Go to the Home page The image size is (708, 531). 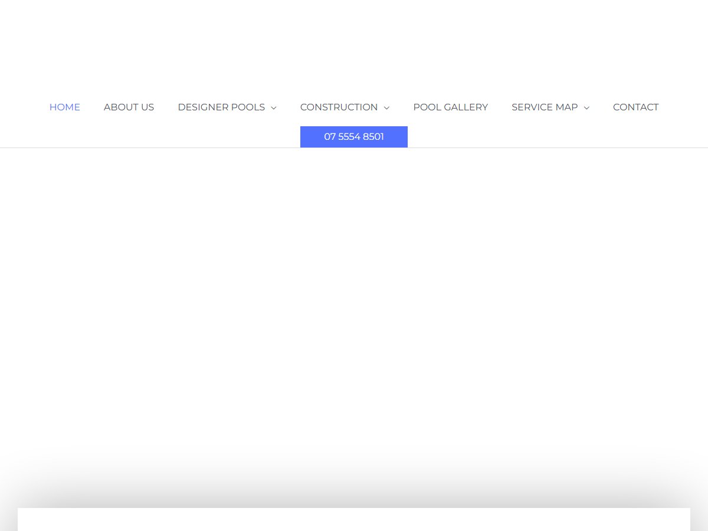pyautogui.click(x=65, y=107)
